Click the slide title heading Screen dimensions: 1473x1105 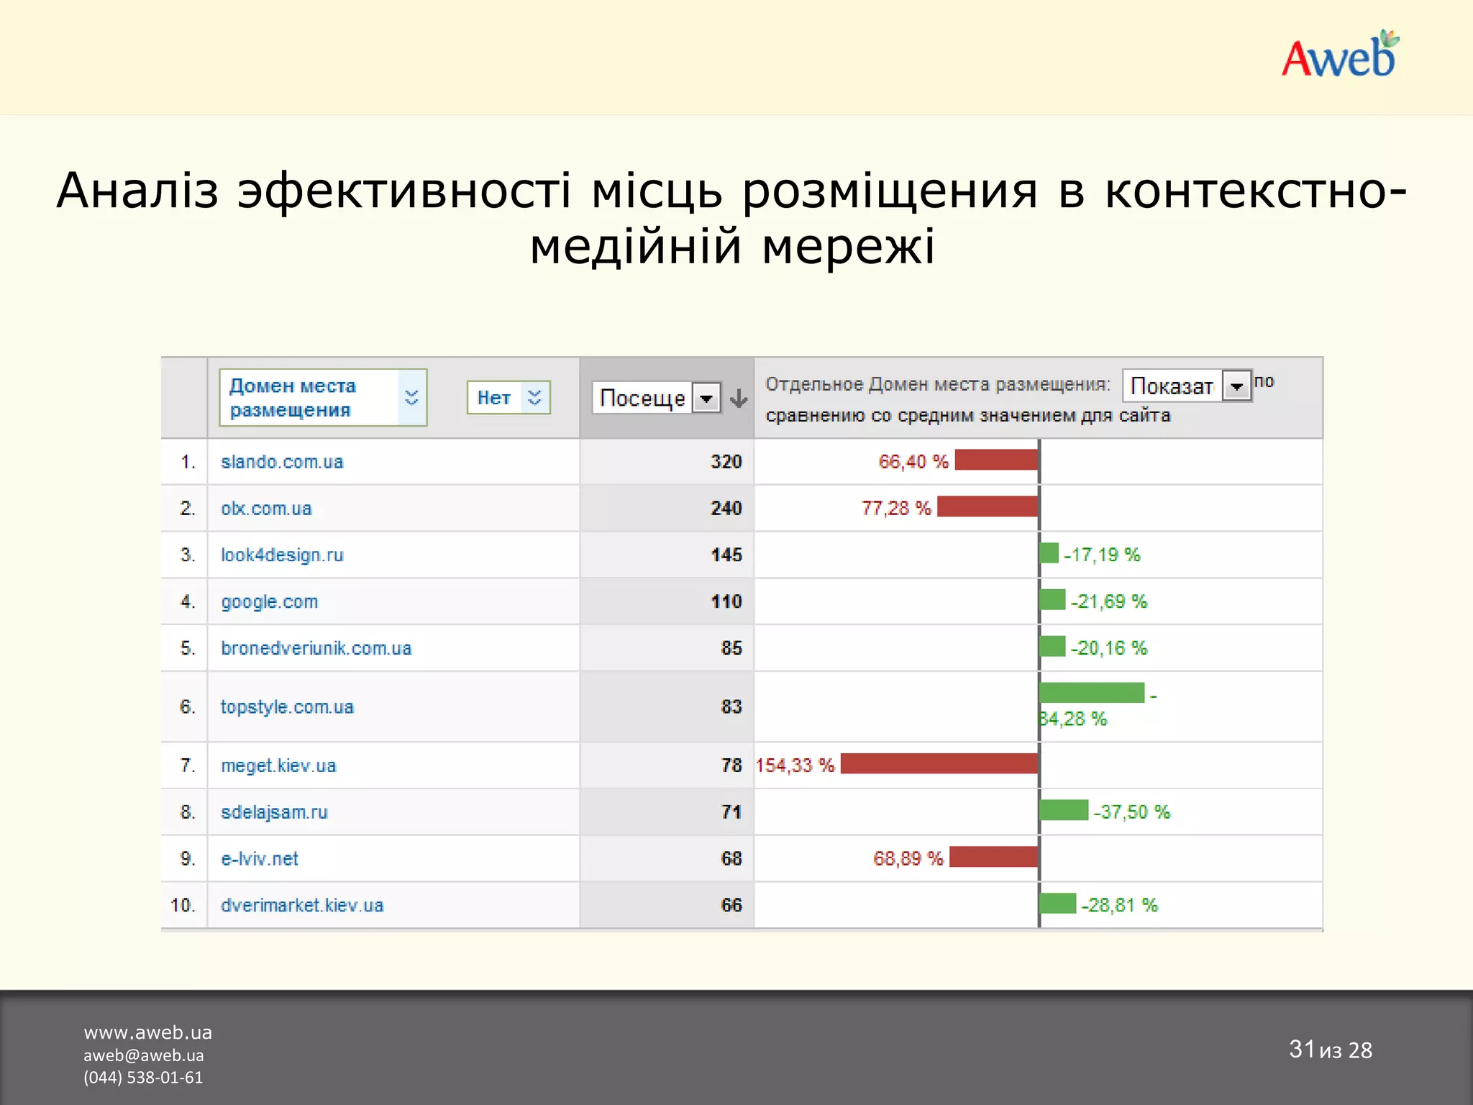732,219
